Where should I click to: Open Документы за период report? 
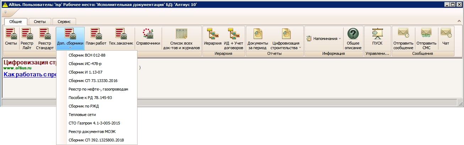pos(258,38)
